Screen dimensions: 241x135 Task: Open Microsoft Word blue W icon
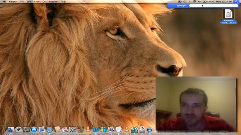96,129
